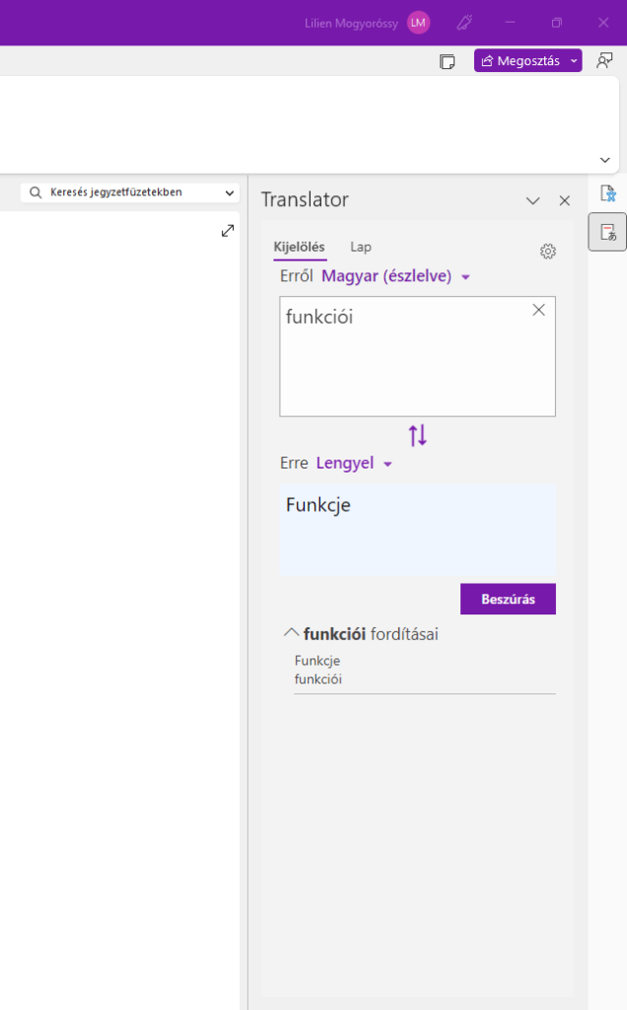Image resolution: width=627 pixels, height=1010 pixels.
Task: Switch to the Lap tab
Action: pyautogui.click(x=361, y=247)
